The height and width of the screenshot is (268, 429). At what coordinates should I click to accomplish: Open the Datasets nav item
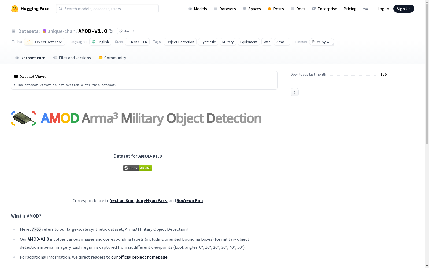click(x=225, y=9)
